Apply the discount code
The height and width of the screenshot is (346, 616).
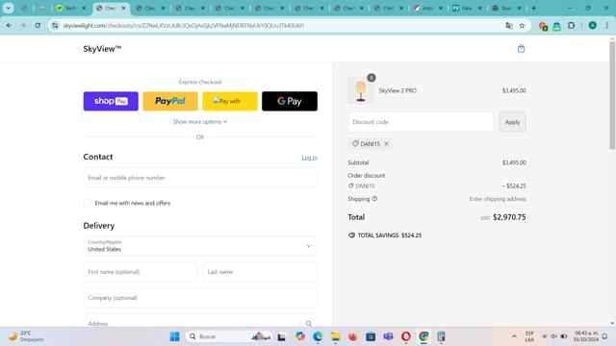pos(512,122)
